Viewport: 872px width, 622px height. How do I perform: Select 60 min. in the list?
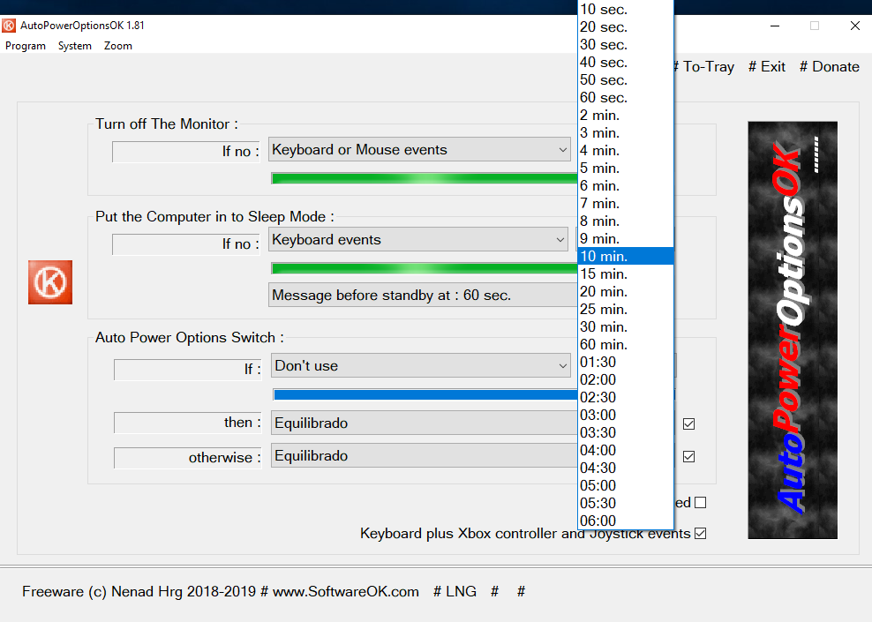tap(626, 345)
